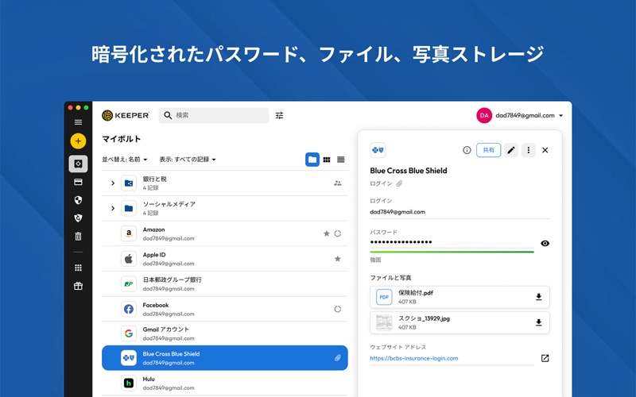The width and height of the screenshot is (636, 397).
Task: Expand the ソーシャルメディア folder
Action: 113,208
